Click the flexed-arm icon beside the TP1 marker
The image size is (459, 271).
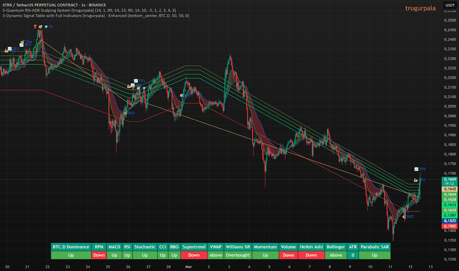pyautogui.click(x=415, y=180)
